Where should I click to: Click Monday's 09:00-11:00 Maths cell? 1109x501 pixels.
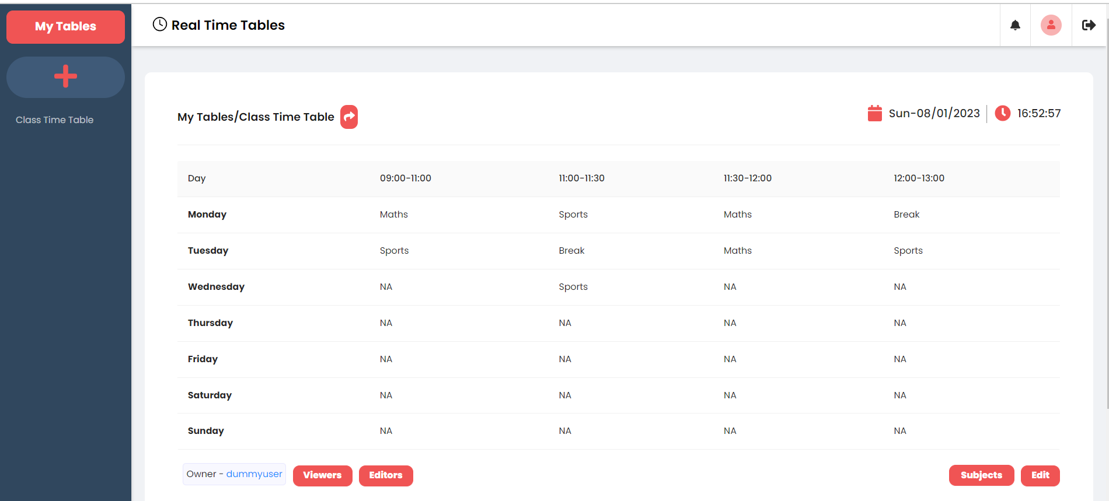tap(393, 215)
